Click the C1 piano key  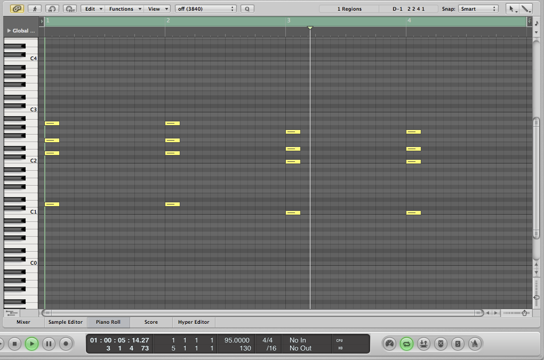click(x=21, y=212)
